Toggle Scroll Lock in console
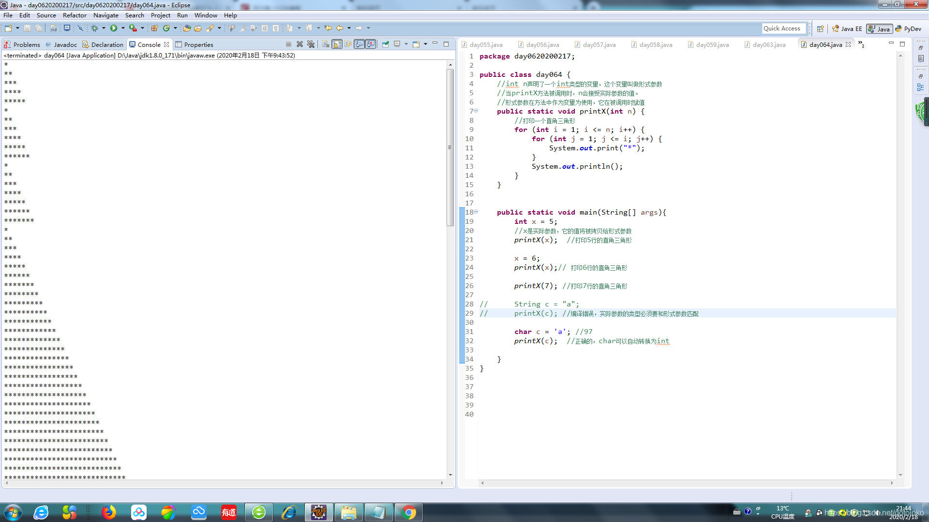929x522 pixels. click(x=337, y=44)
